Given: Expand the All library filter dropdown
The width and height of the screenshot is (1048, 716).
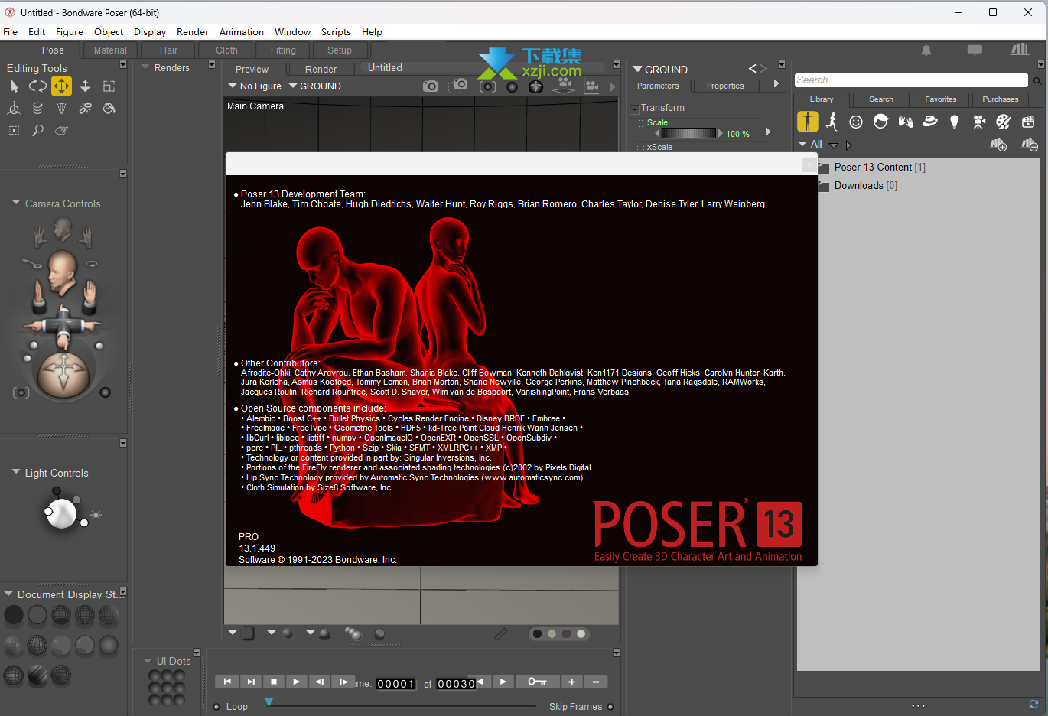Looking at the screenshot, I should (x=810, y=144).
